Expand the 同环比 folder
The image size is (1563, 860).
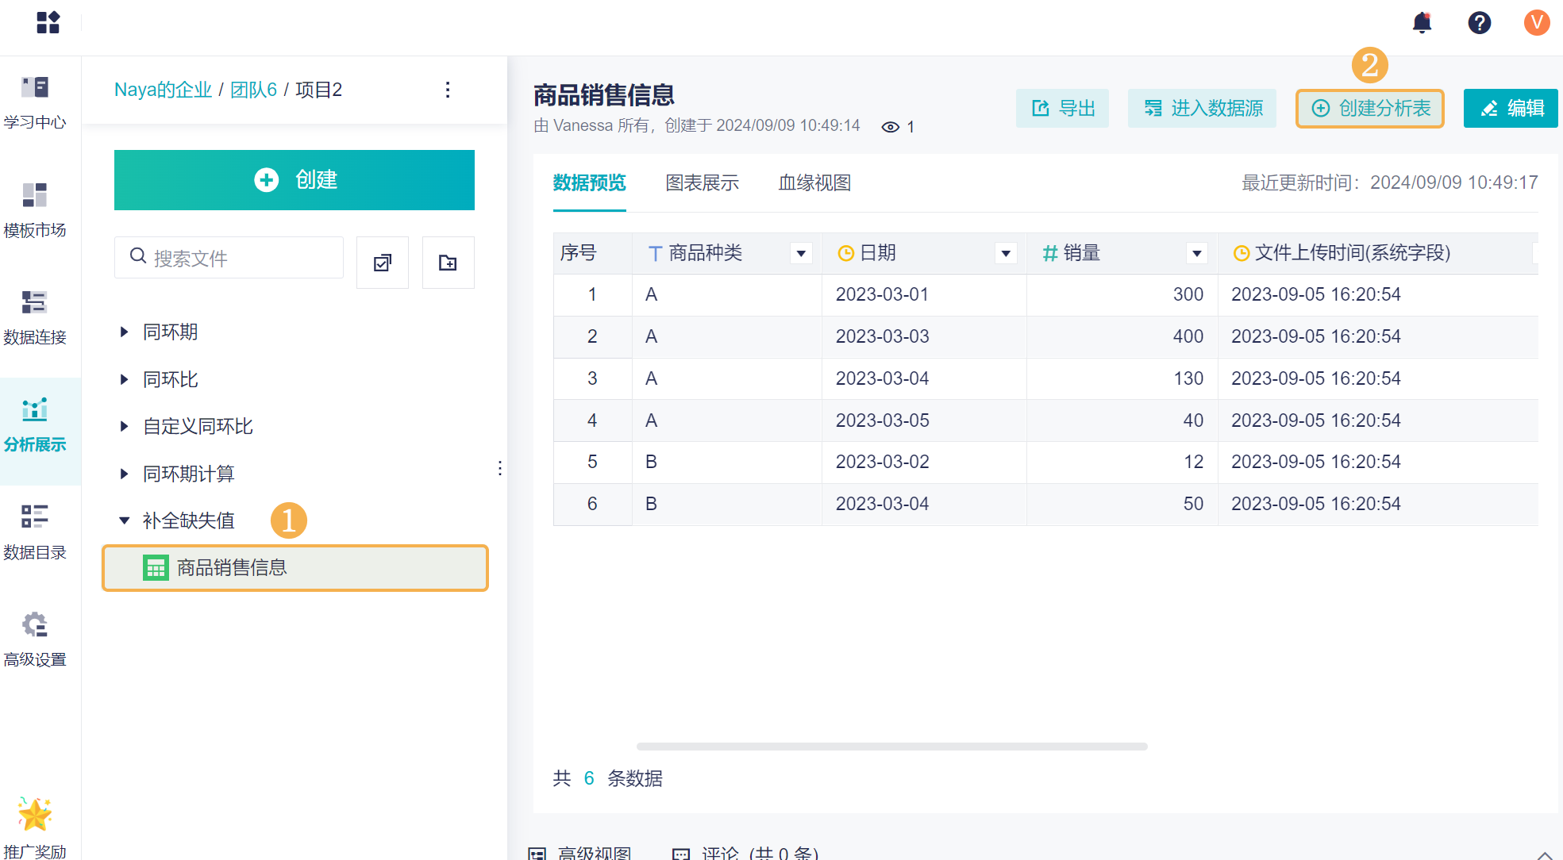124,379
